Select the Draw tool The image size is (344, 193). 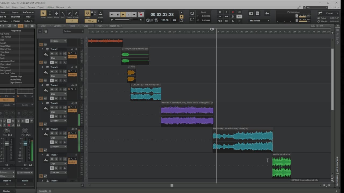[69, 13]
